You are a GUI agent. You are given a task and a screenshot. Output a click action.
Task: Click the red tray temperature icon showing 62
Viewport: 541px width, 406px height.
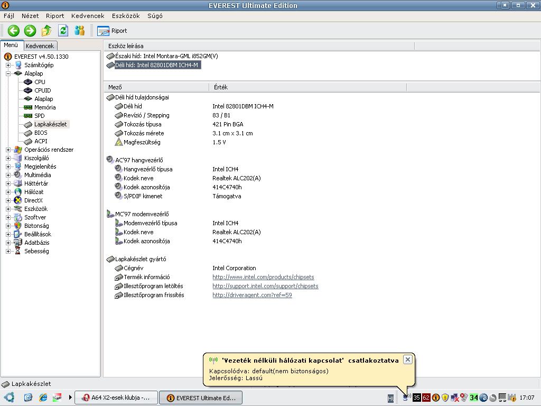(x=426, y=398)
